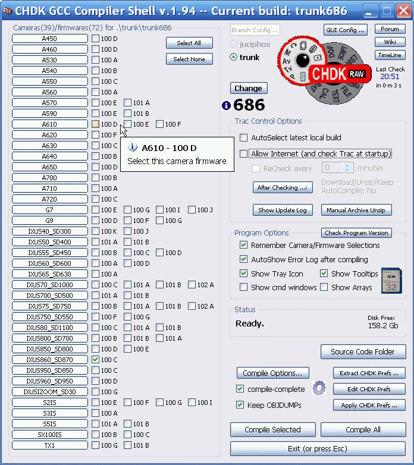Screen dimensions: 414x465
Task: Select the IXUS860_SD870 camera button
Action: [x=50, y=360]
